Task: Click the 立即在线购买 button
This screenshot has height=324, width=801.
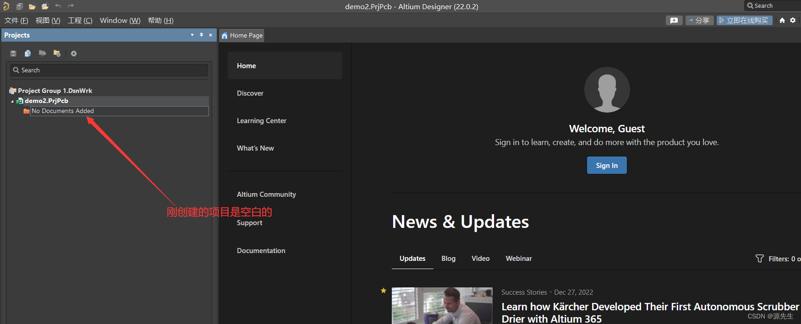Action: (744, 21)
